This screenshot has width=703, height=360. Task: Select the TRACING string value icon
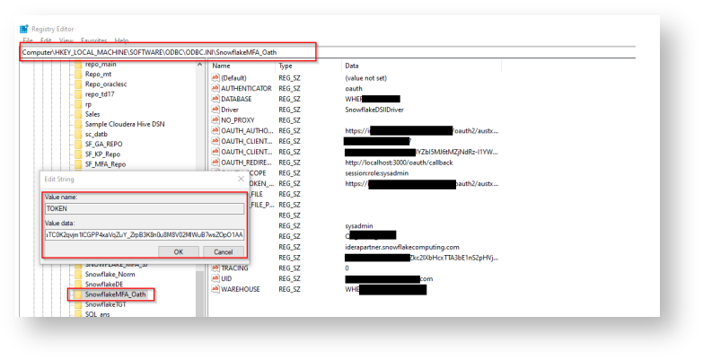215,268
